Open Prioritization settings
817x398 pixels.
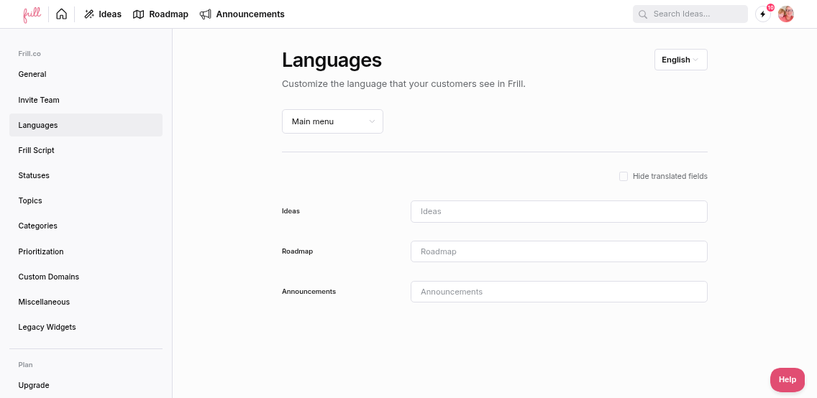[86, 252]
